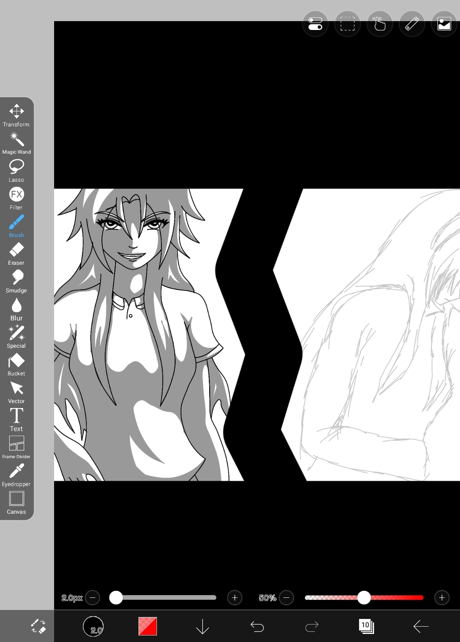Select the Eyedropper tool
Screen dimensions: 460x642
[16, 475]
